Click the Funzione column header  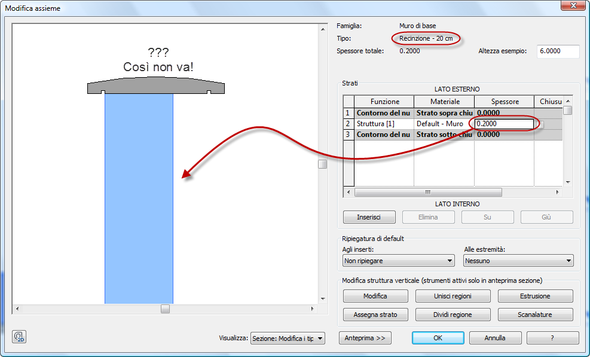[384, 102]
